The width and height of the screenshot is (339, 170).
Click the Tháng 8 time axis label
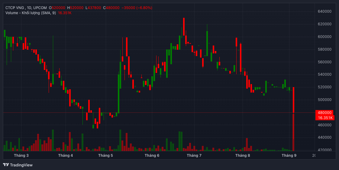pos(243,156)
